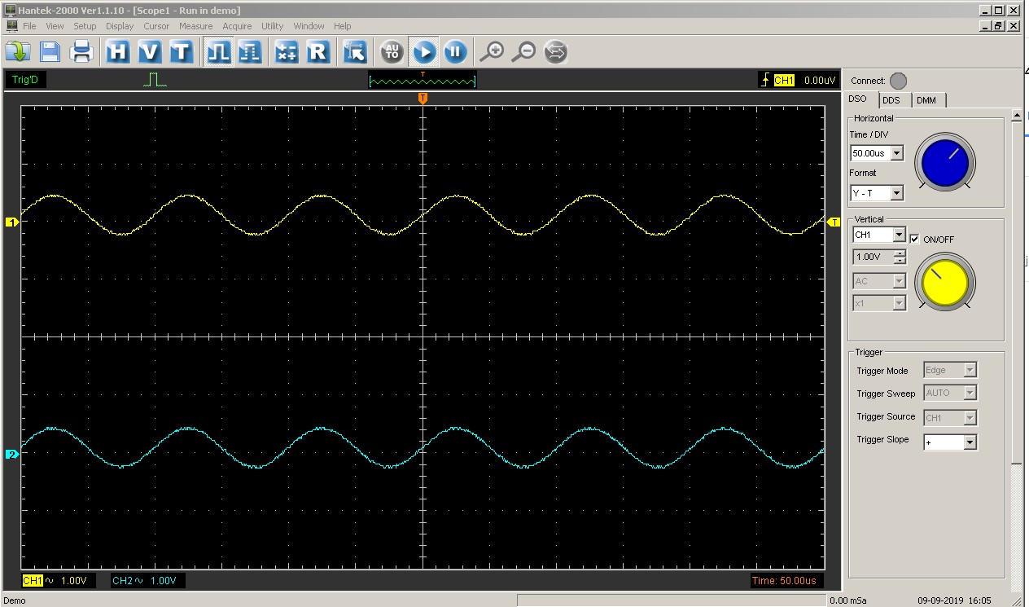
Task: Toggle the channel ON/OFF checkbox
Action: (x=915, y=239)
